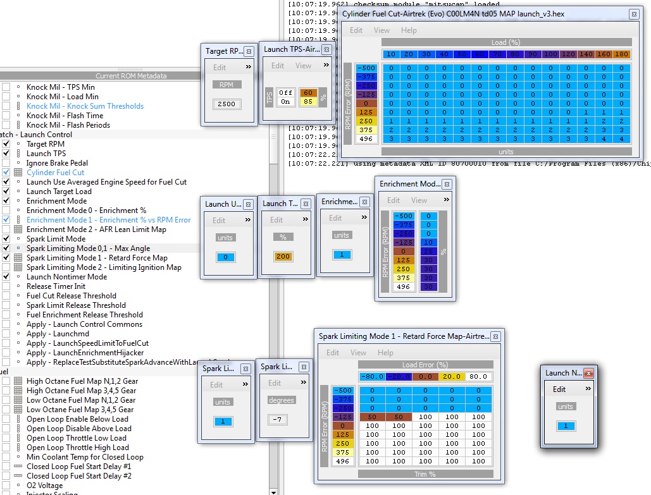Screen dimensions: 651x495
Task: Expand the menu overflow chevron in the Launch N... window
Action: click(588, 389)
